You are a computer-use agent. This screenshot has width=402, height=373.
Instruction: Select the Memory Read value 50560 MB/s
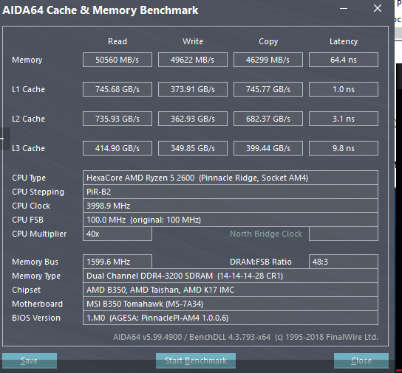pyautogui.click(x=117, y=60)
